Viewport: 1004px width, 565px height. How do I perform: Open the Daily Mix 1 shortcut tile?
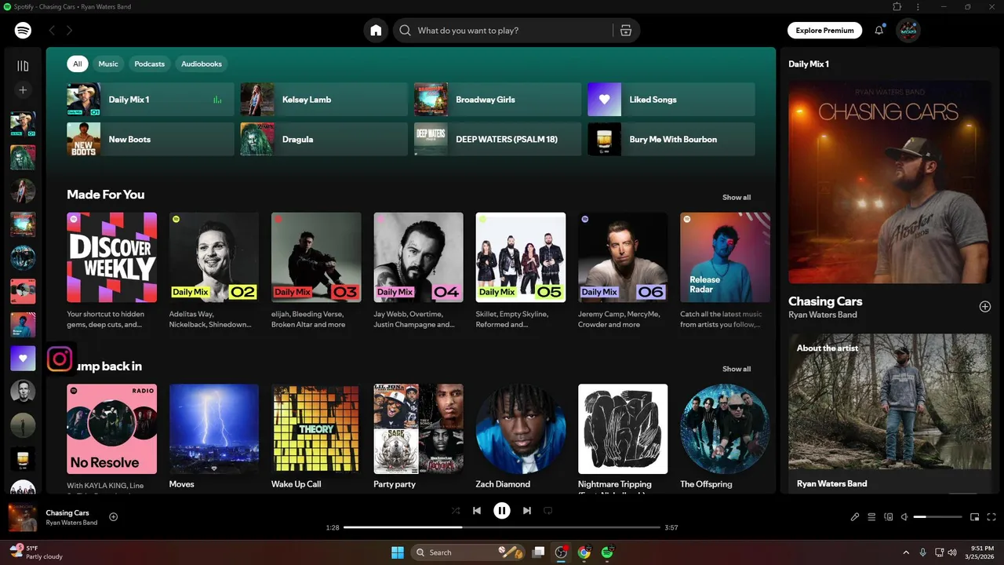151,100
